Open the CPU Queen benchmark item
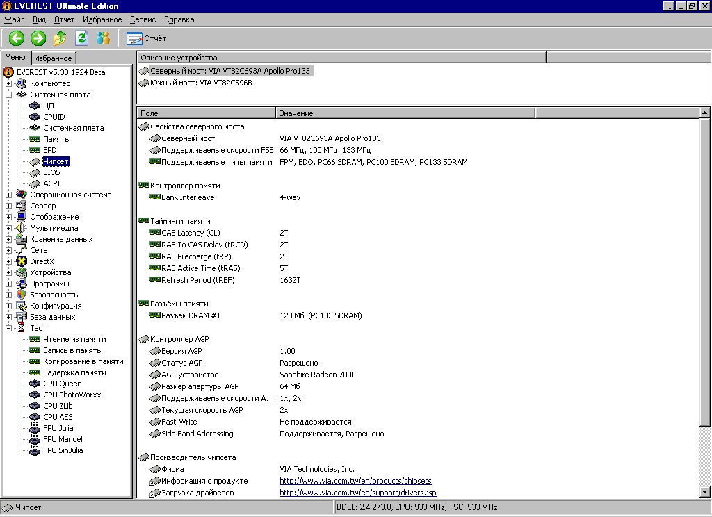 coord(62,384)
